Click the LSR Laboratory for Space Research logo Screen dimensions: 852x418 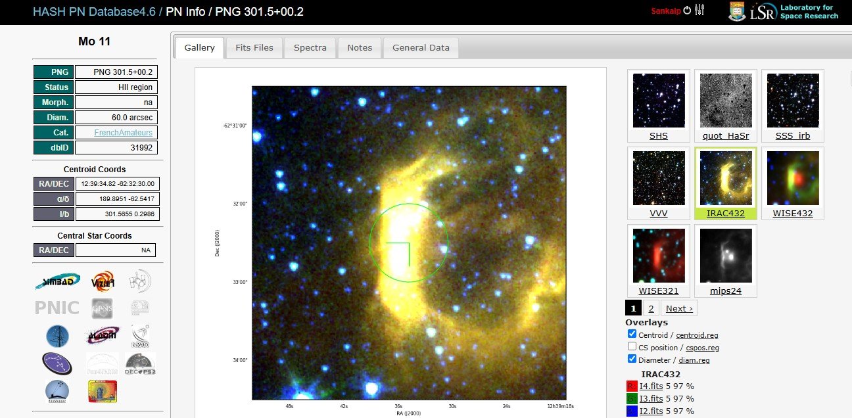[x=794, y=11]
